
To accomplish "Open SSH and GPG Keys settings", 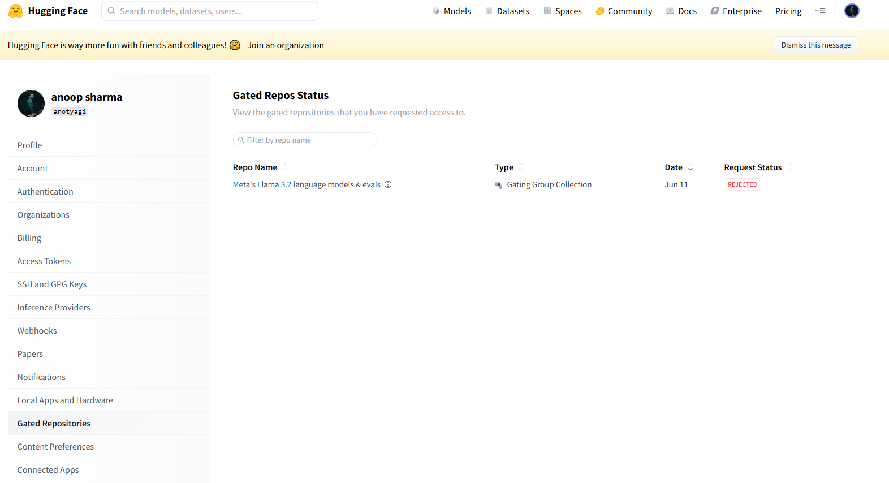I will pos(109,284).
